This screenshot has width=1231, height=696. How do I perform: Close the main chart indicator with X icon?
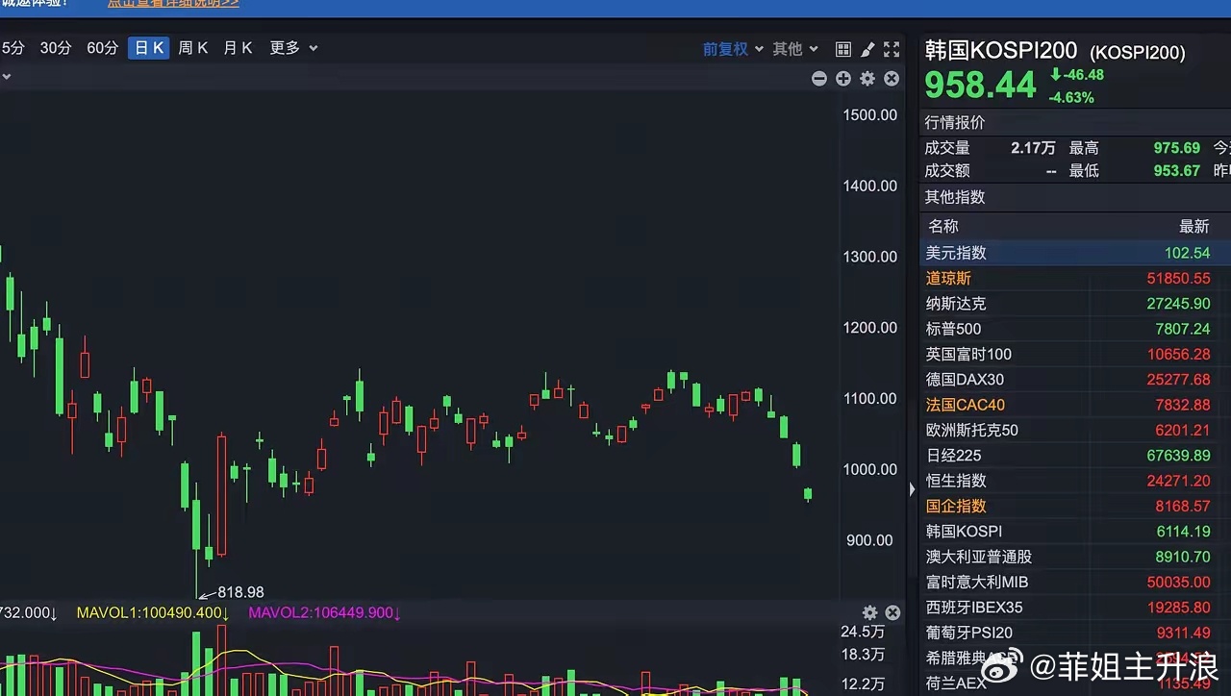(x=892, y=79)
